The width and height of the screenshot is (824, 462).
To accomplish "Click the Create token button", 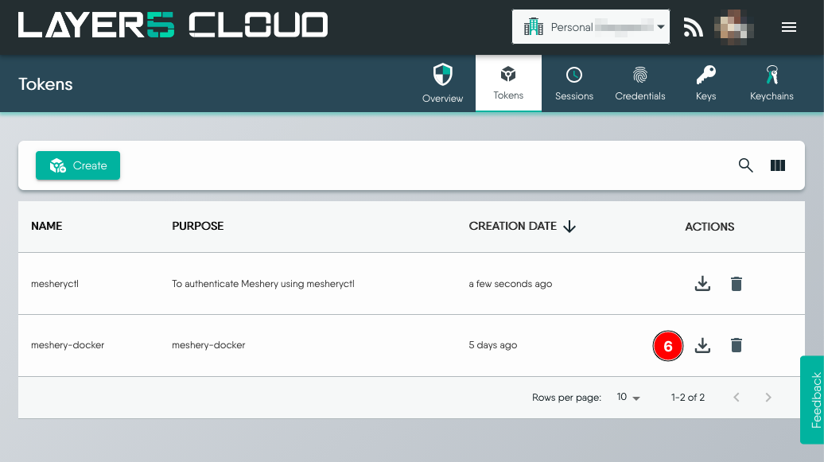I will tap(78, 165).
